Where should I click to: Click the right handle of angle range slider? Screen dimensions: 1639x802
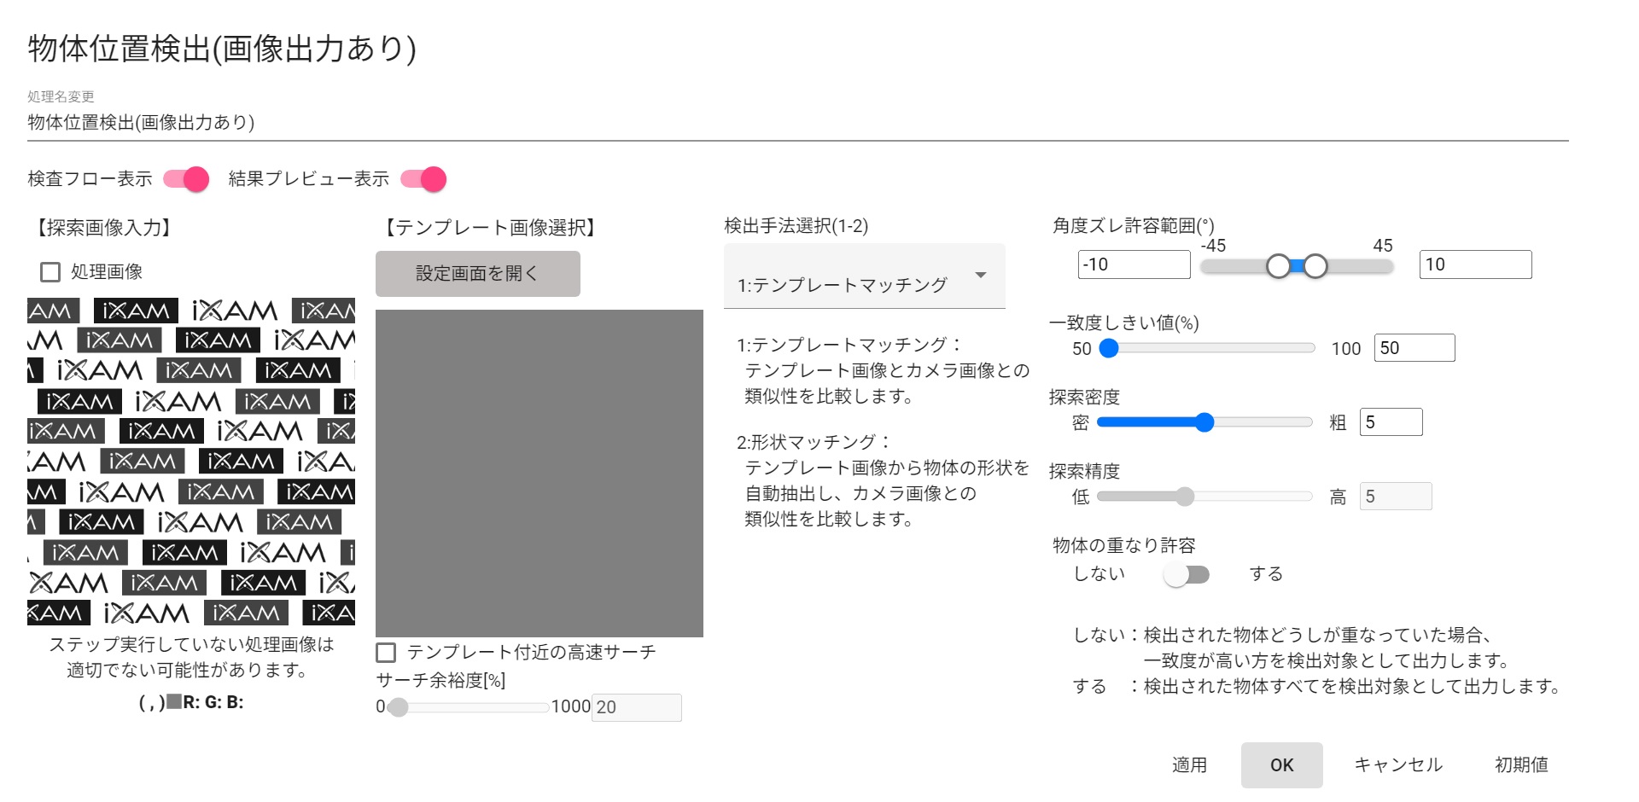click(1315, 266)
